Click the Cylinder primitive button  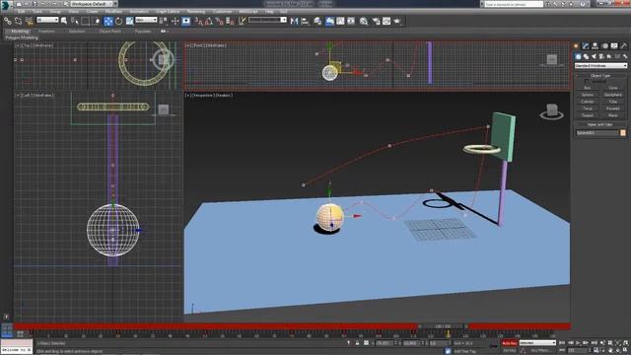coord(588,102)
